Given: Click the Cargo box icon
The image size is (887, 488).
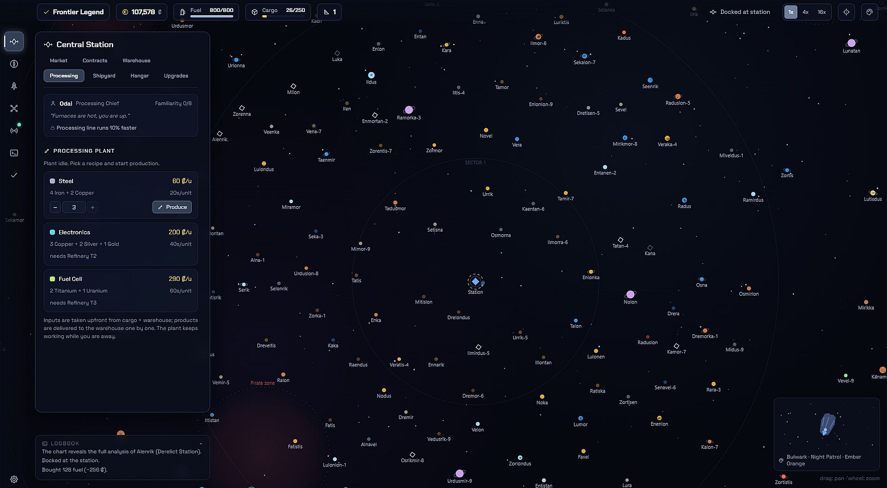Looking at the screenshot, I should click(x=255, y=12).
